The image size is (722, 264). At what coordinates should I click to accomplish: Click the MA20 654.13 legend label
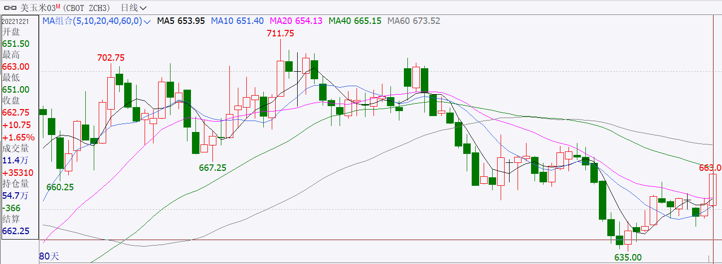tap(296, 21)
